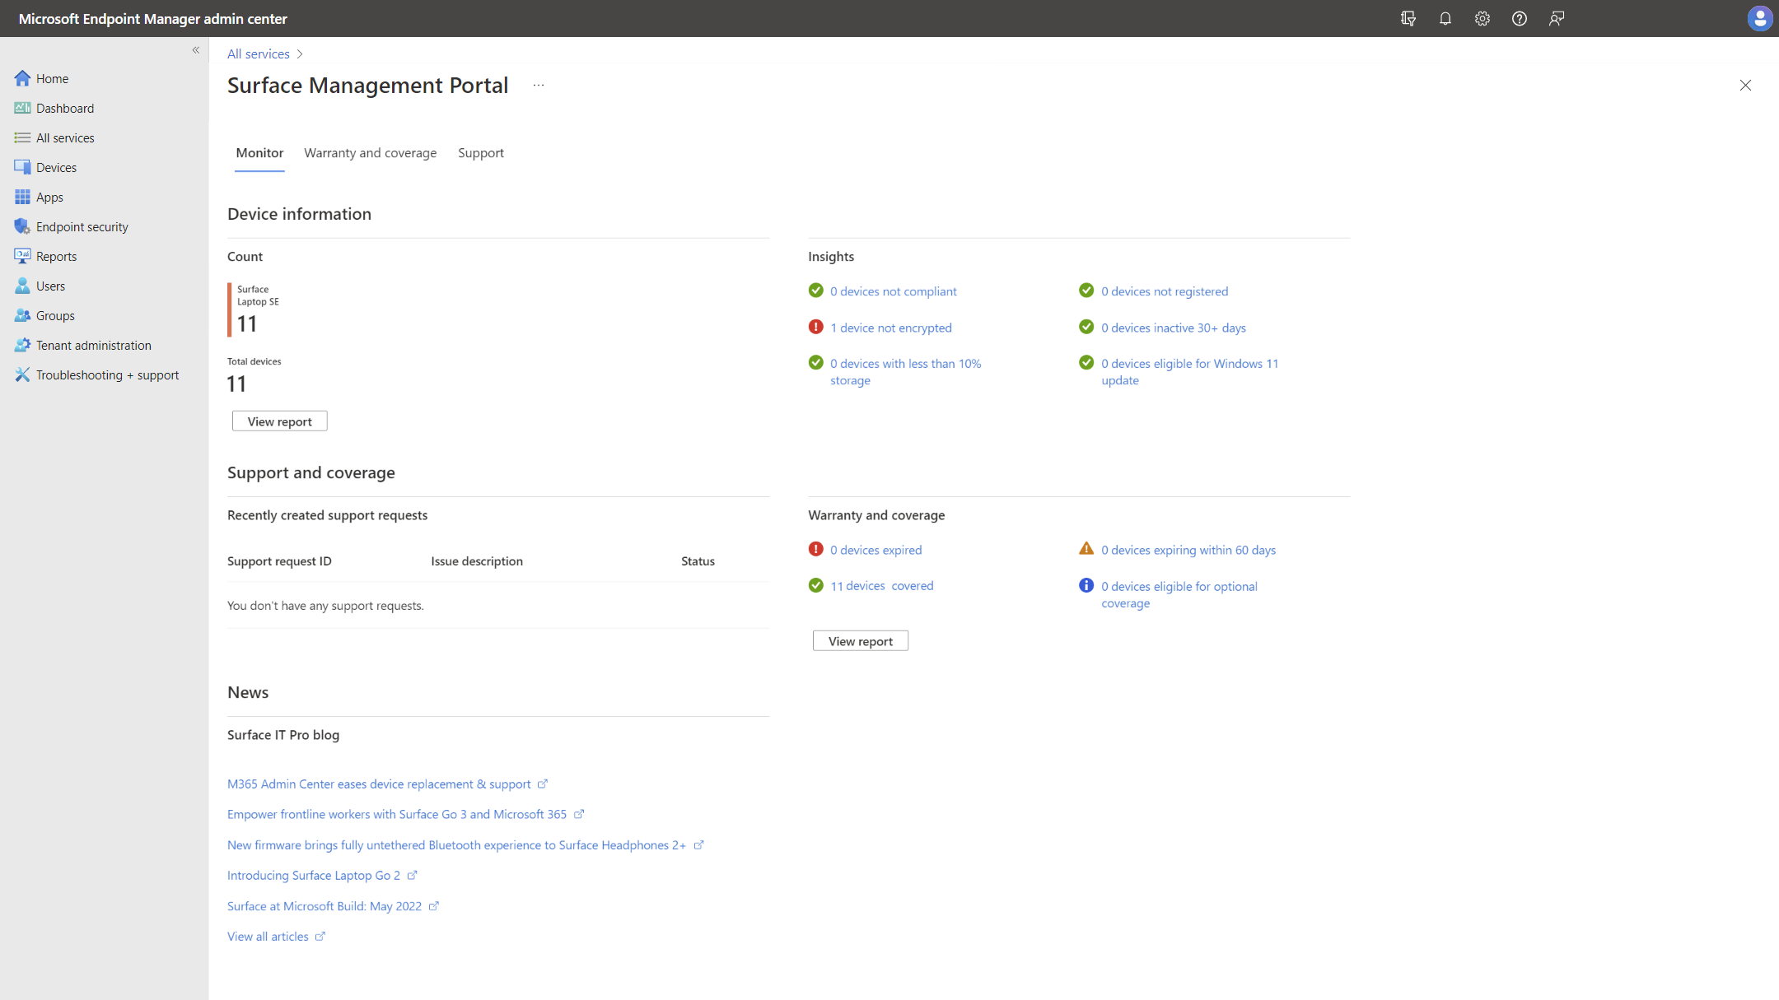Viewport: 1779px width, 1000px height.
Task: Open the portal settings gear icon
Action: [1482, 18]
